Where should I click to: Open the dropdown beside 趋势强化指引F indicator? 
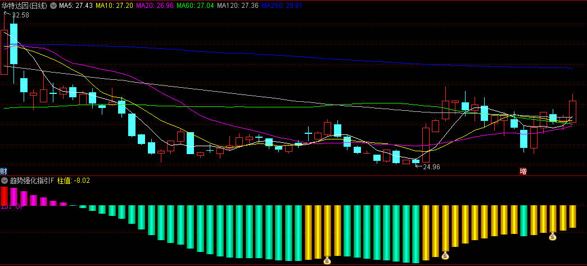point(4,181)
